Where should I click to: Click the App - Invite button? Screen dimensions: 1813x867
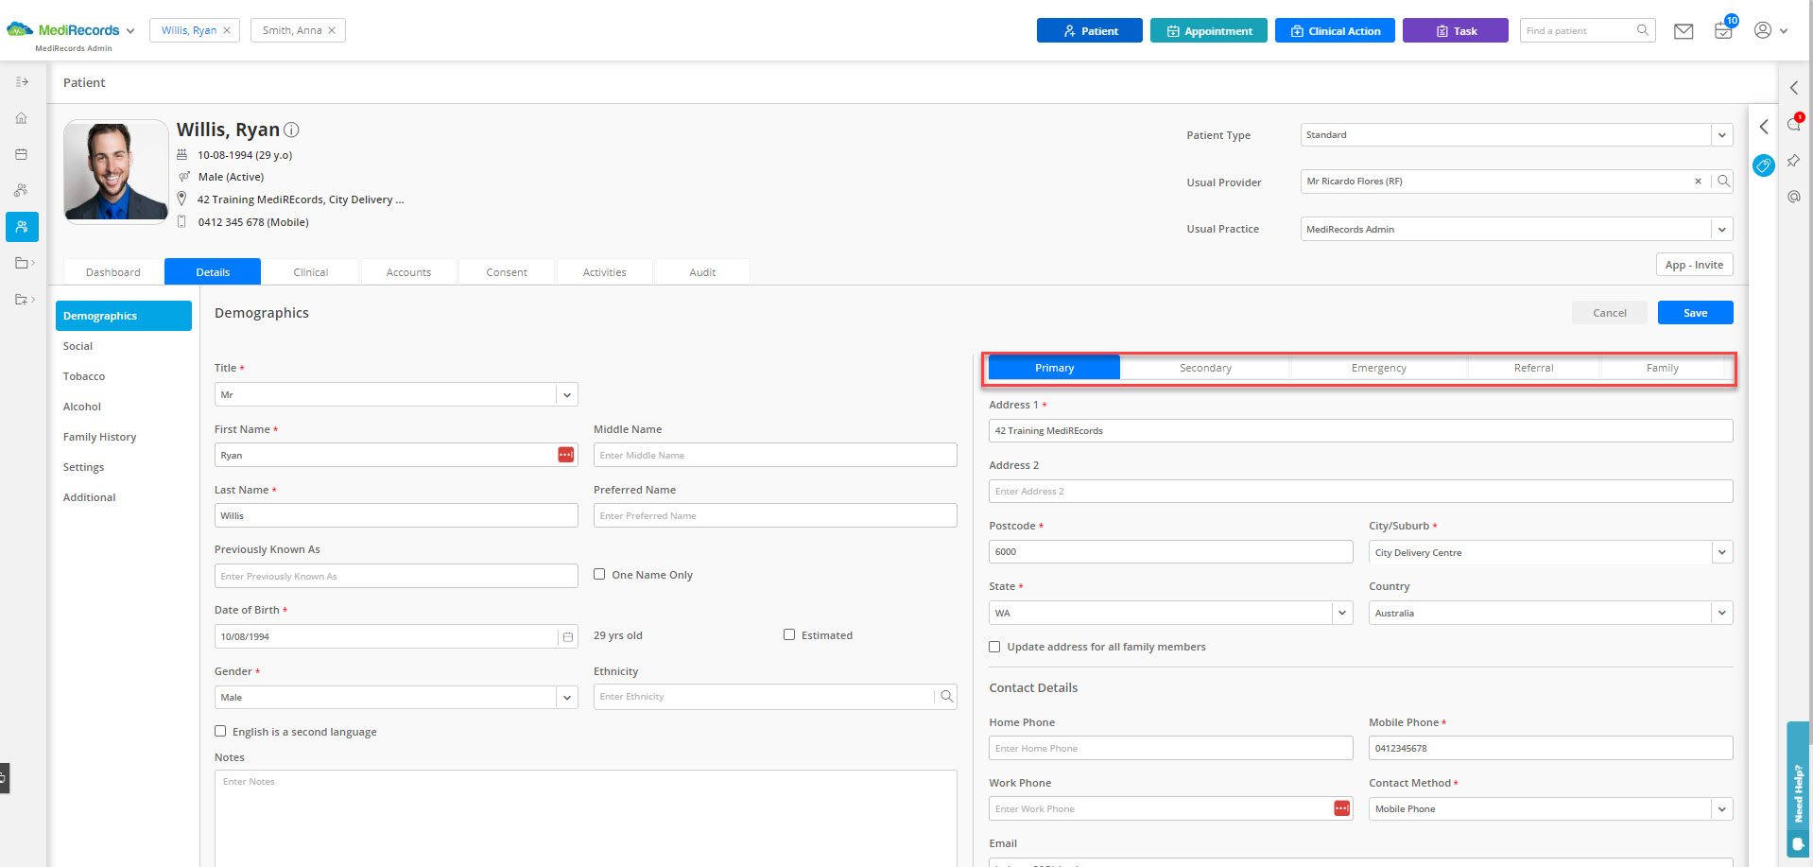point(1694,265)
